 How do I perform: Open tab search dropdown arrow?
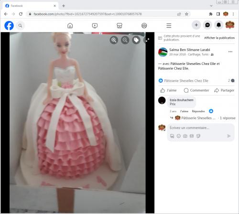point(211,6)
